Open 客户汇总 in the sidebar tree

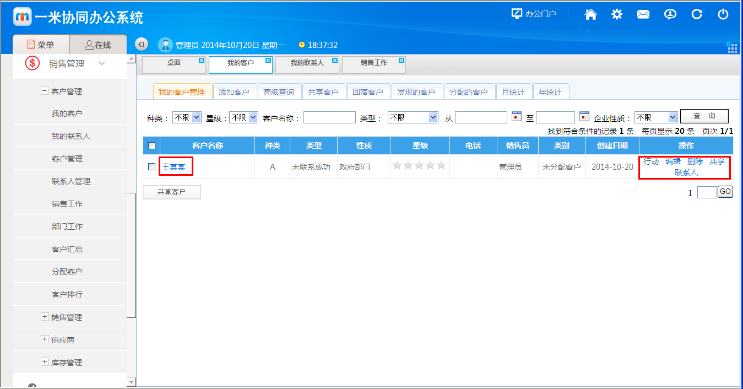67,249
